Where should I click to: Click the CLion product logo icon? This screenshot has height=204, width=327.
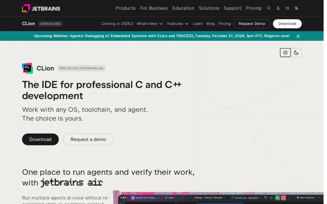tap(27, 68)
